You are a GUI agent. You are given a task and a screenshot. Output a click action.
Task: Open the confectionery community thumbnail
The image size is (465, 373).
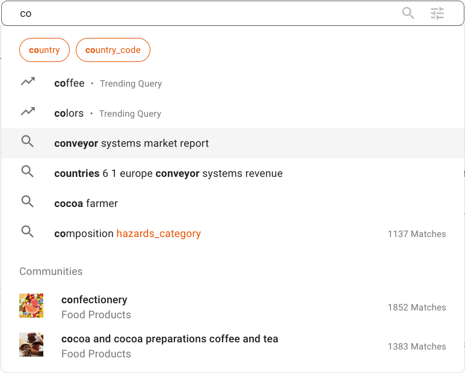pyautogui.click(x=31, y=306)
